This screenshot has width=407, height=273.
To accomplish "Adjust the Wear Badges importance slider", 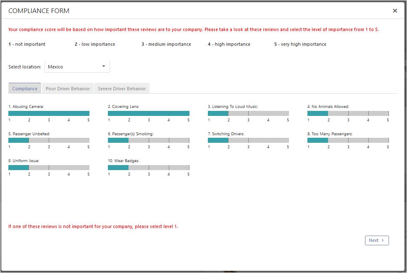I will [148, 168].
